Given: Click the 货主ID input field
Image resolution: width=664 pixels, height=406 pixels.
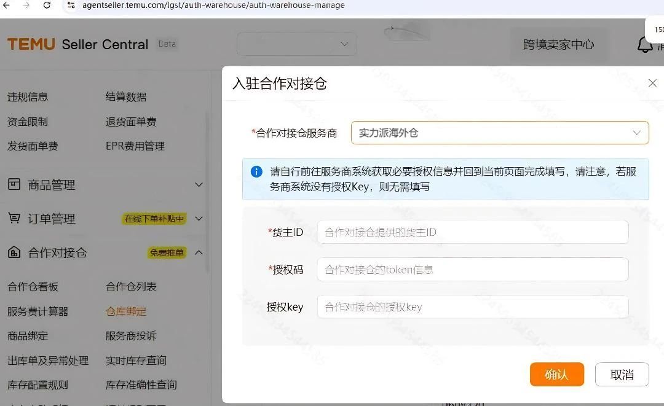Looking at the screenshot, I should [x=473, y=232].
